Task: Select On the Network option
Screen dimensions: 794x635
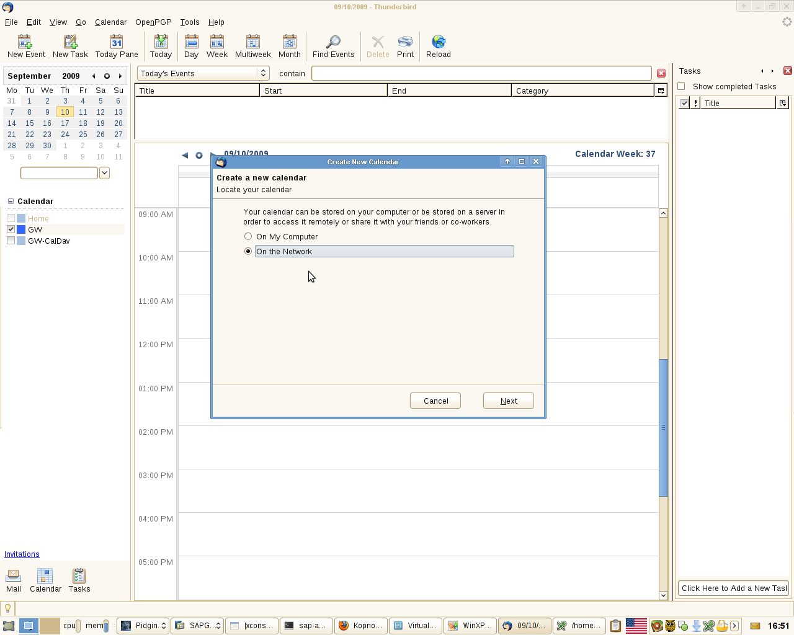Action: tap(248, 251)
